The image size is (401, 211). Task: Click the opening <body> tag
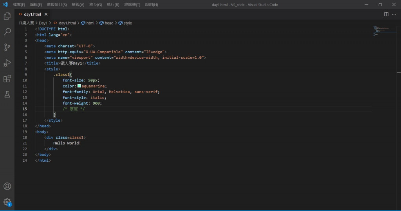coord(42,132)
